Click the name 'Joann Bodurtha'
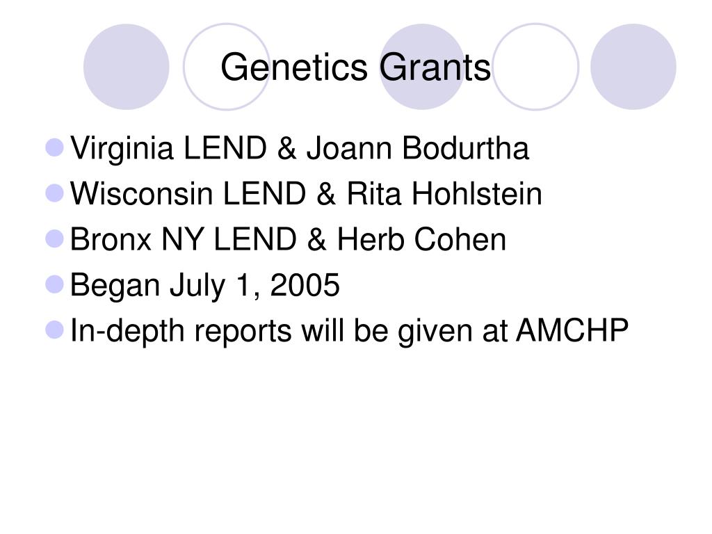712x534 pixels. pos(418,148)
